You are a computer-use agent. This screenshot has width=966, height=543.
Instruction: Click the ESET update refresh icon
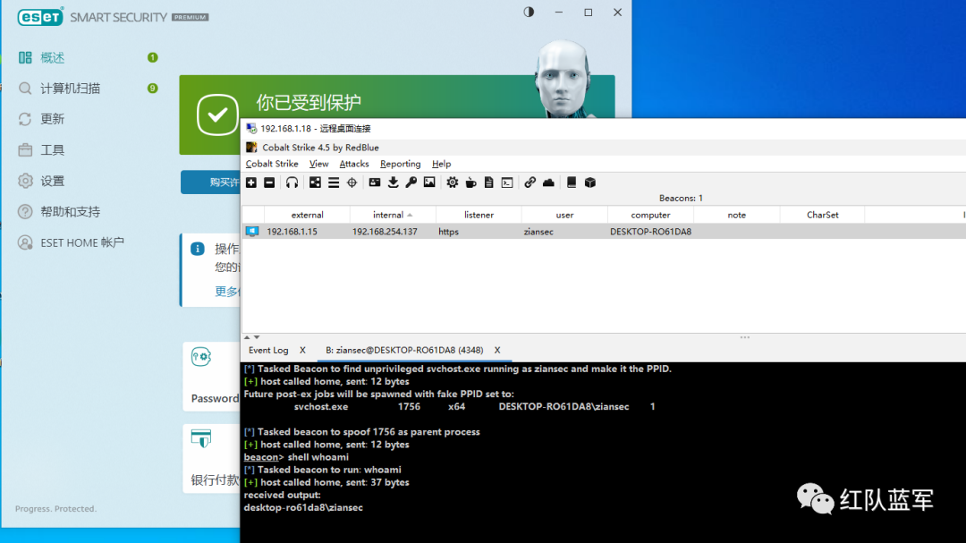[x=25, y=119]
